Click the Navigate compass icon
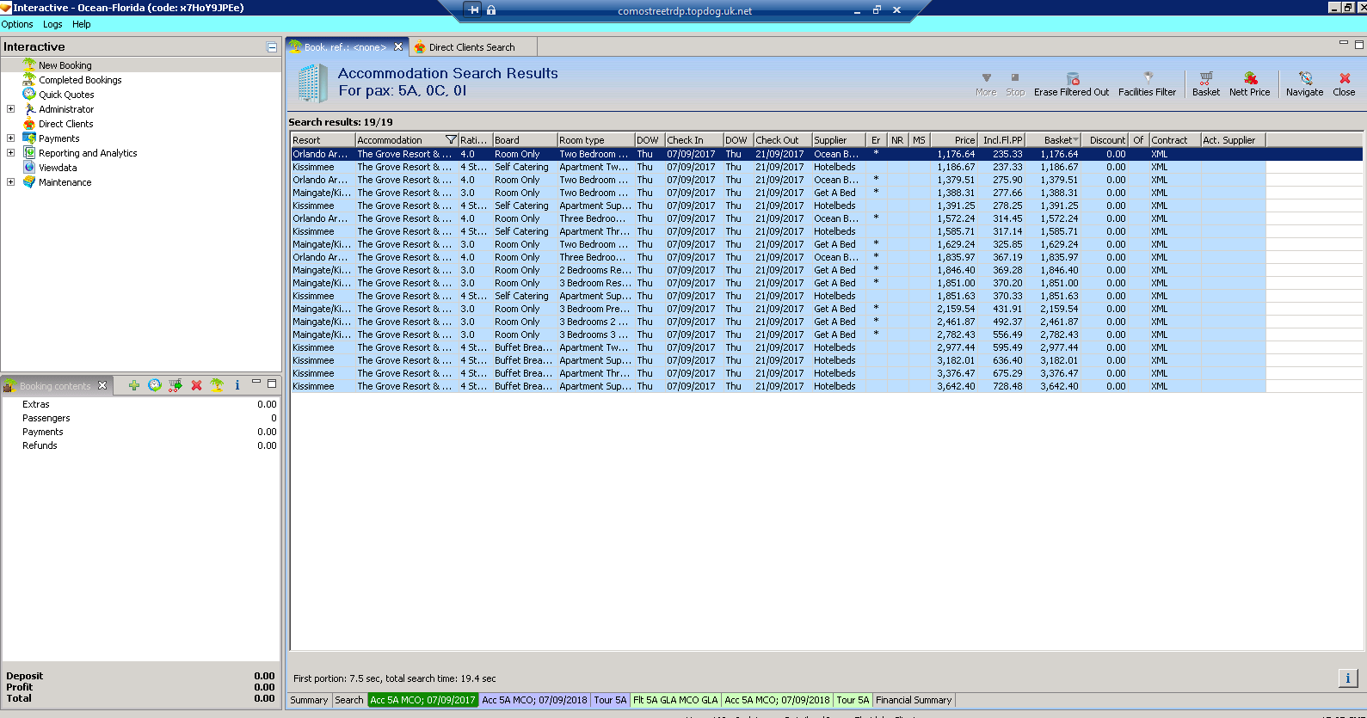1367x718 pixels. coord(1305,78)
